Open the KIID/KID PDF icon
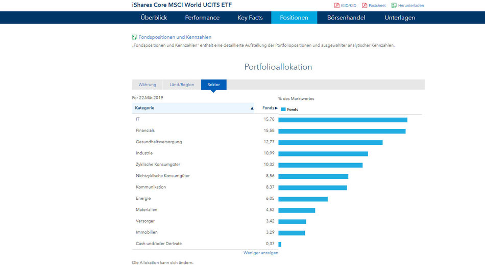Screen dimensions: 485x267 pyautogui.click(x=337, y=5)
